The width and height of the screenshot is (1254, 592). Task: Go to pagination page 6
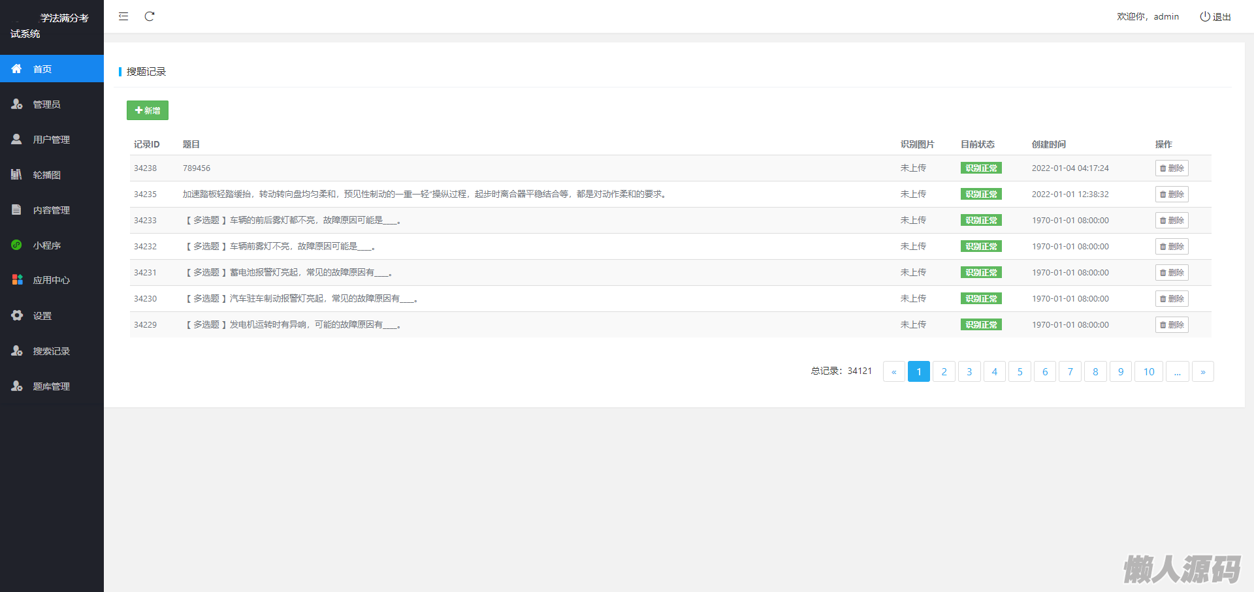pos(1045,371)
